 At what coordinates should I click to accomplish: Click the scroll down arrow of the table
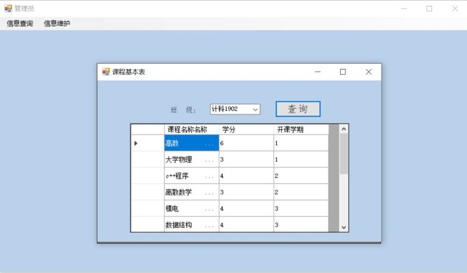344,227
